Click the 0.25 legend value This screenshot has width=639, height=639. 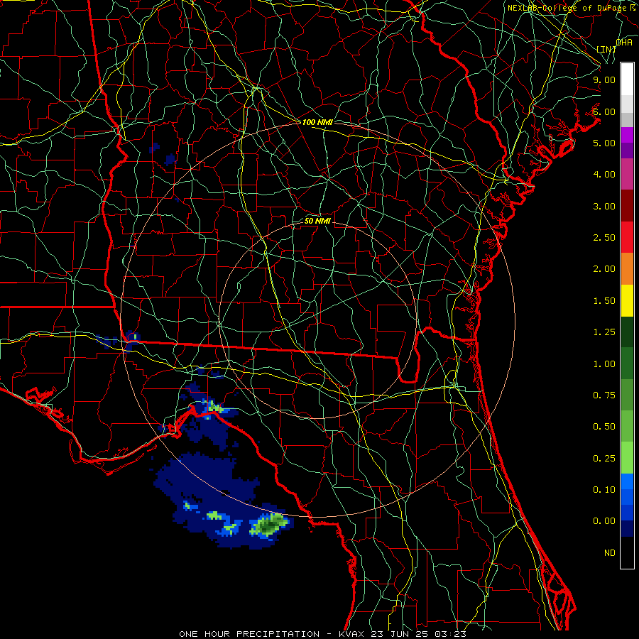pyautogui.click(x=604, y=459)
